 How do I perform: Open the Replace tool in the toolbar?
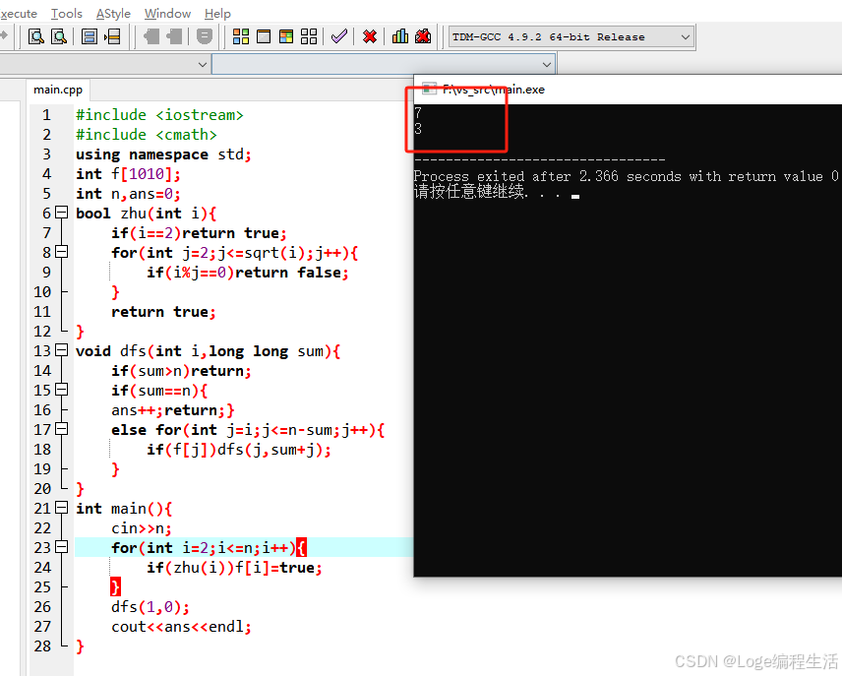click(x=59, y=36)
